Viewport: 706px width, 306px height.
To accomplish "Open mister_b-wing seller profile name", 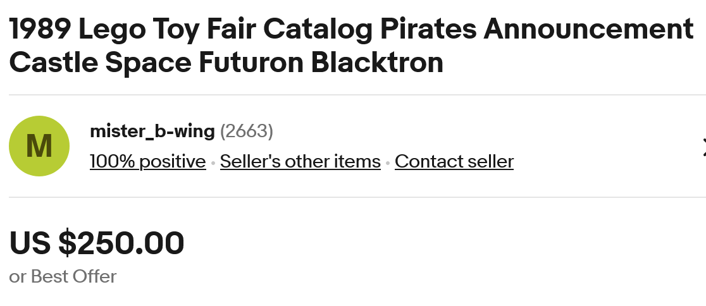I will 152,131.
